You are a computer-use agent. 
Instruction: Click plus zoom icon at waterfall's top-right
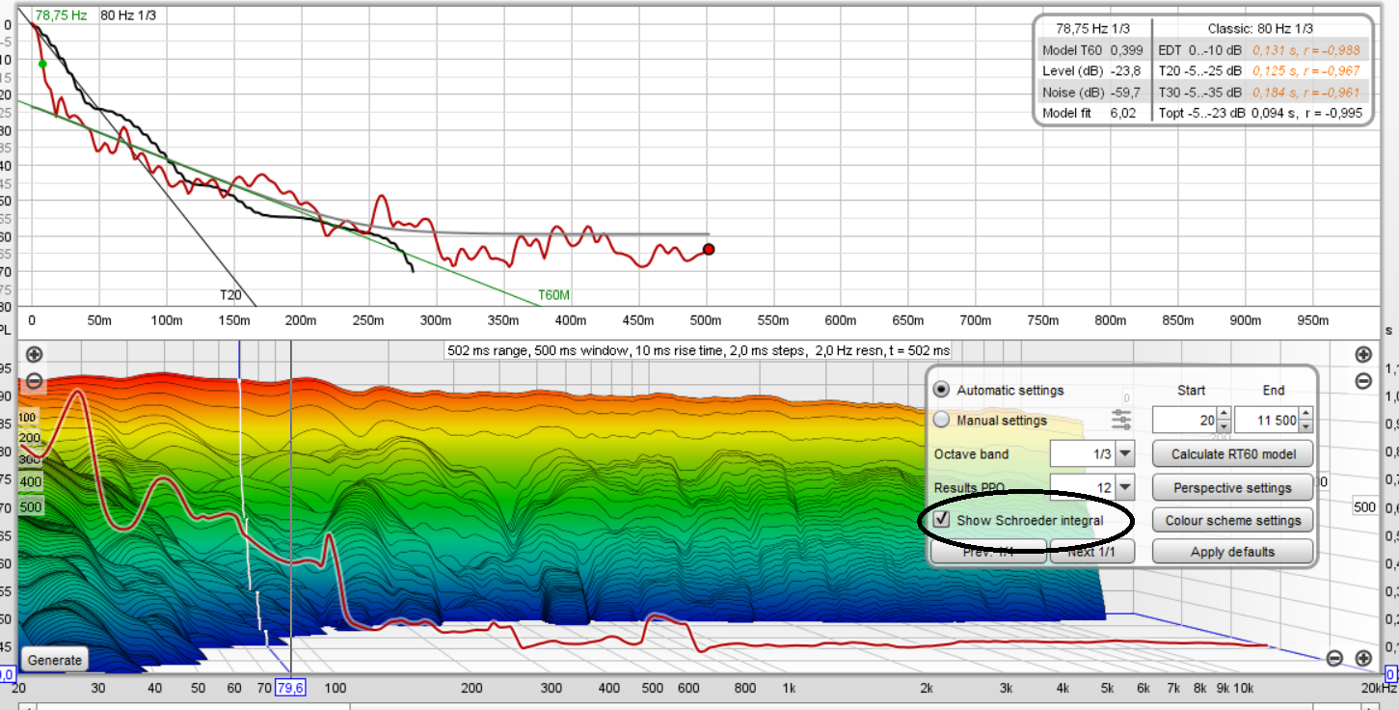[x=1363, y=354]
